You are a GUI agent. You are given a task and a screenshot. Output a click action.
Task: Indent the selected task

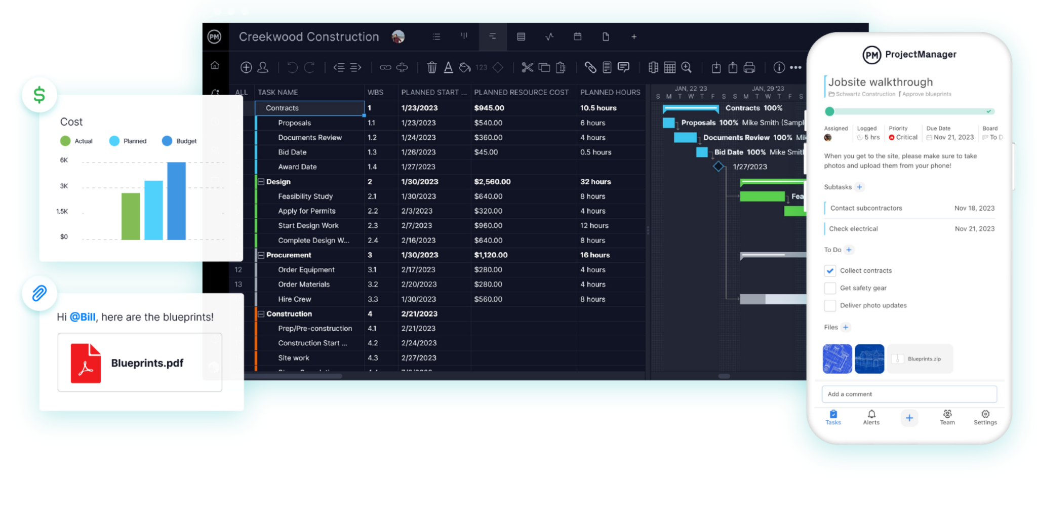coord(355,67)
